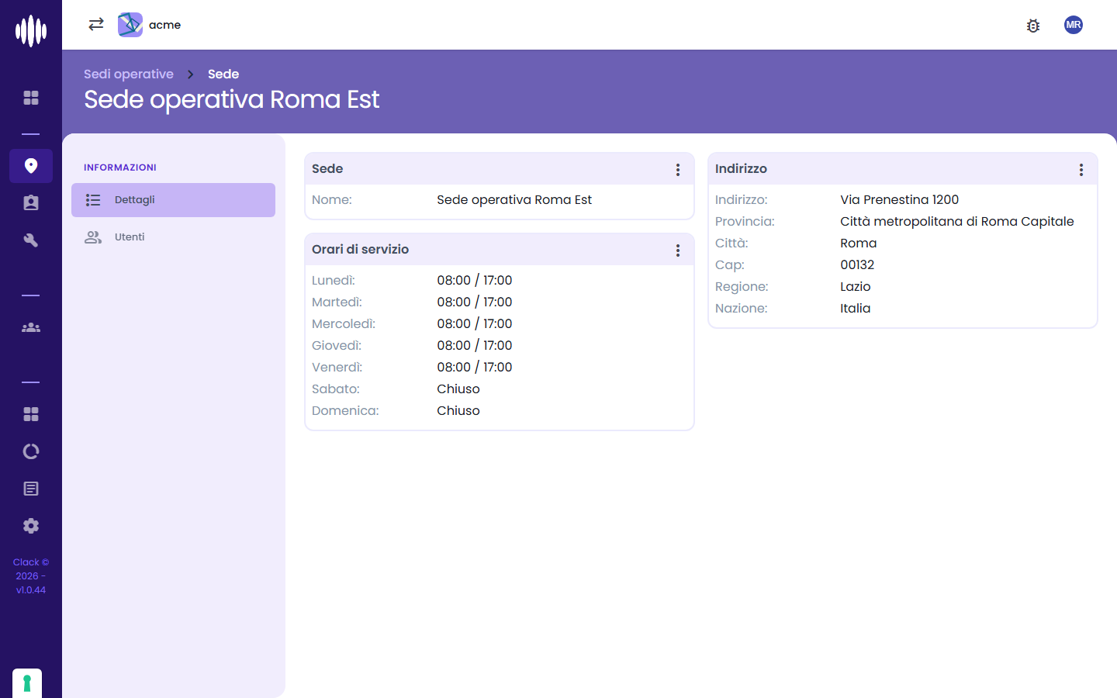Viewport: 1117px width, 698px height.
Task: Open the document list sidebar icon
Action: click(31, 489)
